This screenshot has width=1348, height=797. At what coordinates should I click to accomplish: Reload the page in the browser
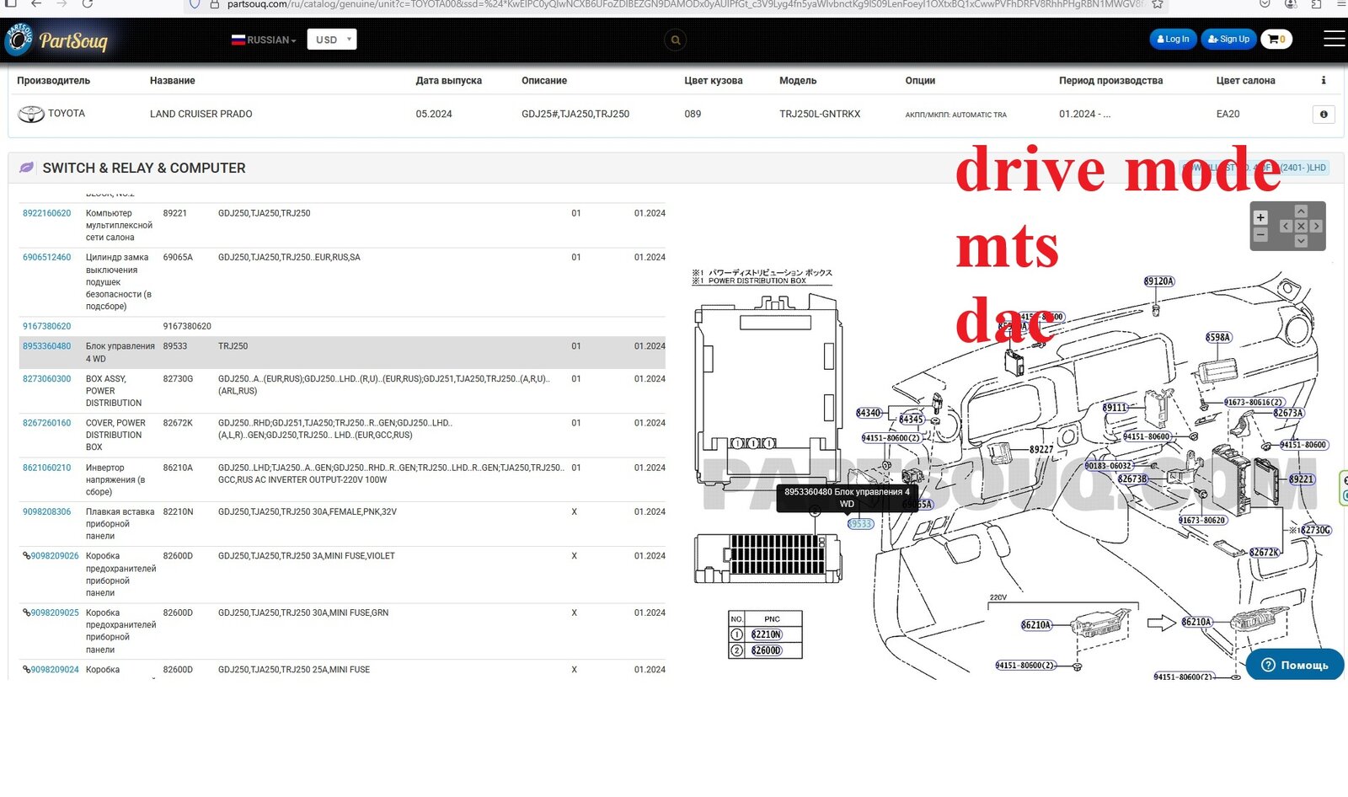[88, 4]
